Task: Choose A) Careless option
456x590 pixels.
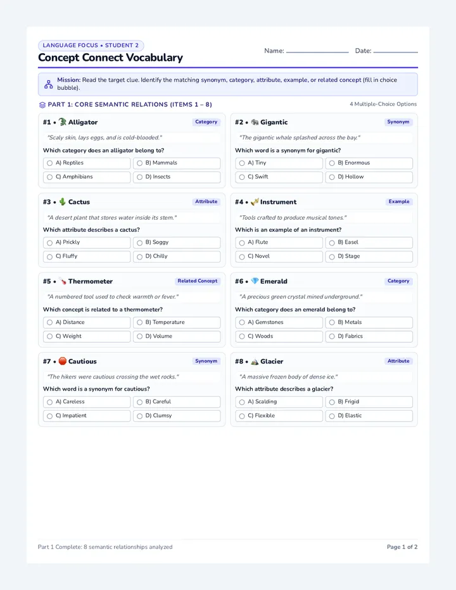Action: (87, 402)
